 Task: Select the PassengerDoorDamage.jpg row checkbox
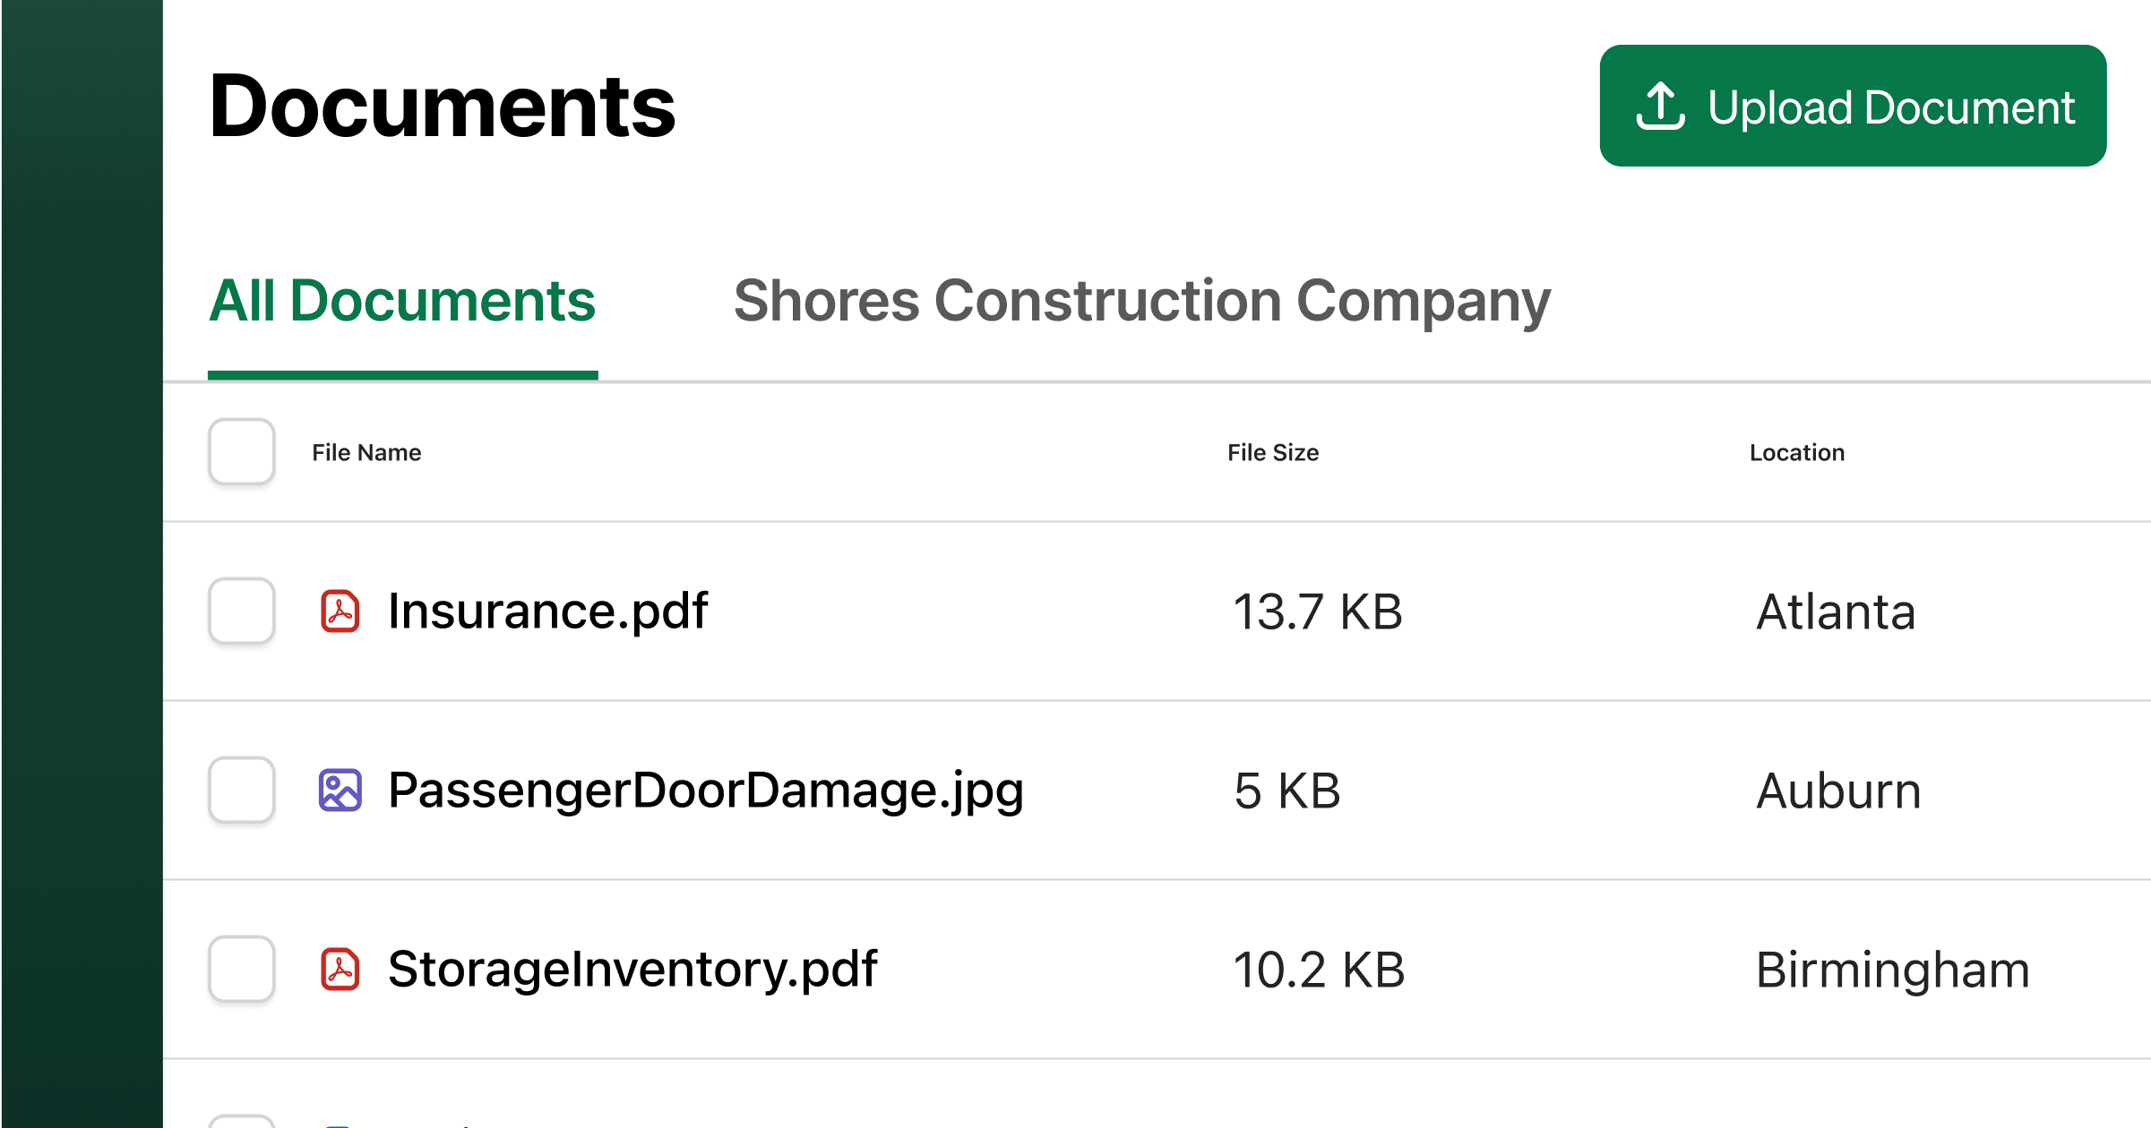[242, 790]
